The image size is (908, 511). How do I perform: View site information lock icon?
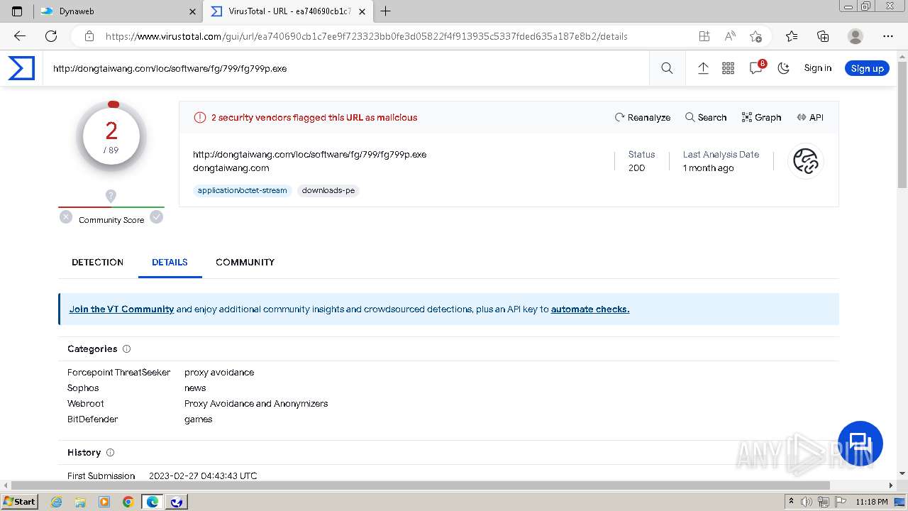click(89, 36)
